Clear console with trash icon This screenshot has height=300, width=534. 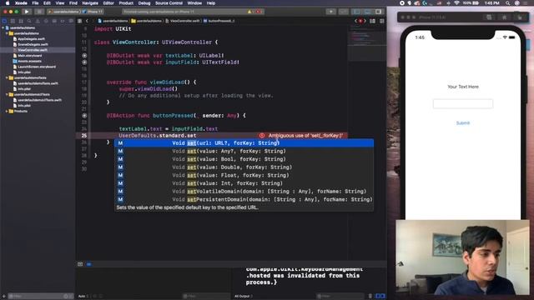point(370,297)
